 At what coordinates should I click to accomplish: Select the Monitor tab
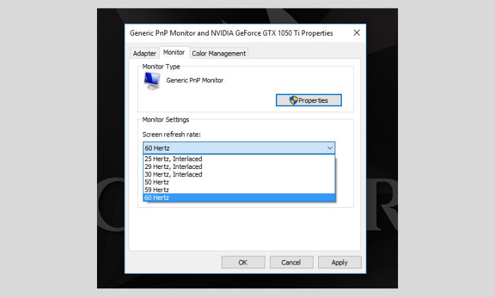174,52
